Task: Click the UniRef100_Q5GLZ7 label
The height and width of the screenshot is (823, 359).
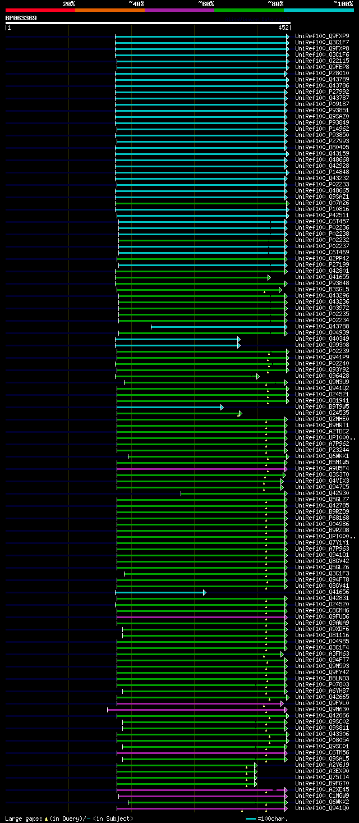Action: tap(322, 499)
